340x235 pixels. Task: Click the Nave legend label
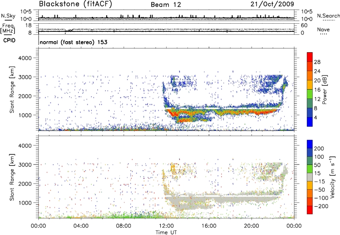coord(323,30)
